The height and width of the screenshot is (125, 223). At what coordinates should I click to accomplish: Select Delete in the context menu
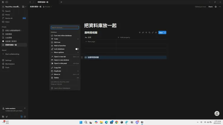(x=65, y=78)
